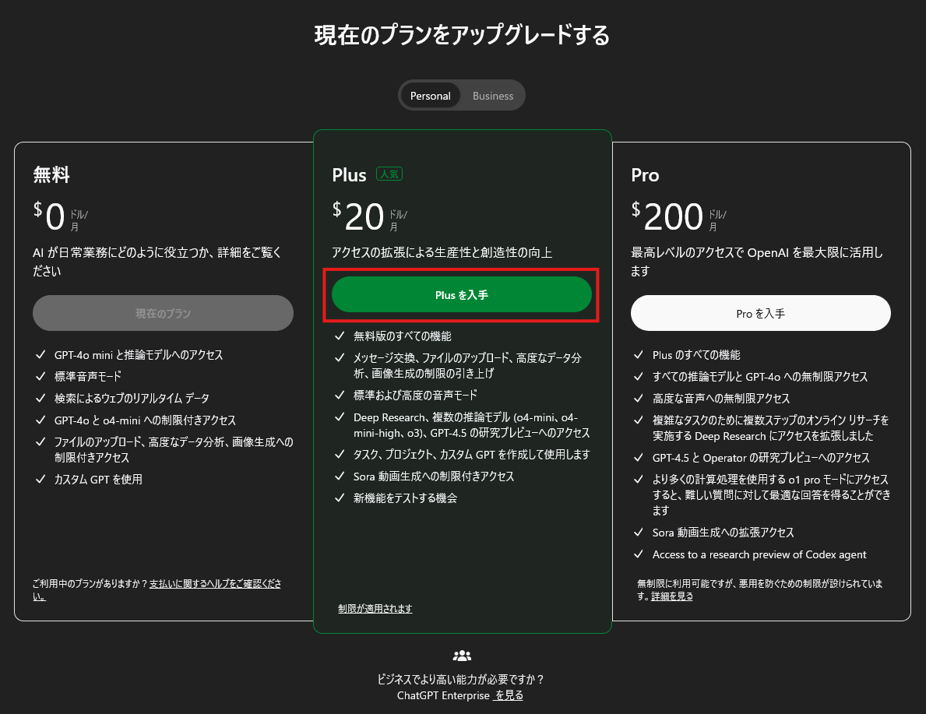Image resolution: width=926 pixels, height=714 pixels.
Task: Click the checkmark beside 'より多くの計算処理を使用する o1 pro モード'
Action: pos(639,479)
